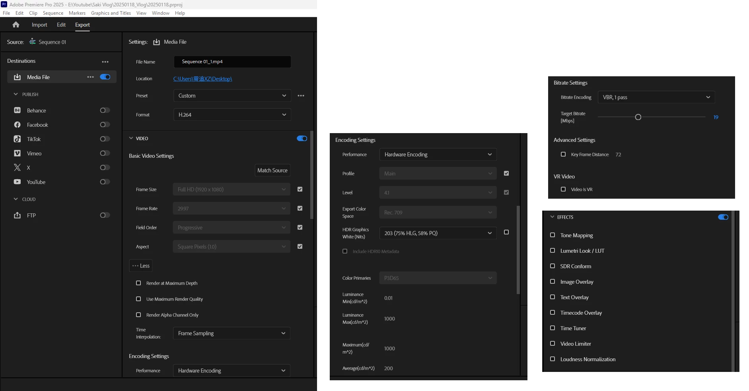Open the Time Interpolation dropdown
This screenshot has height=391, width=749.
tap(232, 333)
